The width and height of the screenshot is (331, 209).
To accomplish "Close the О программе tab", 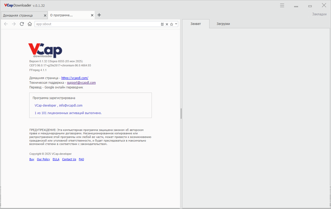I will click(x=92, y=15).
